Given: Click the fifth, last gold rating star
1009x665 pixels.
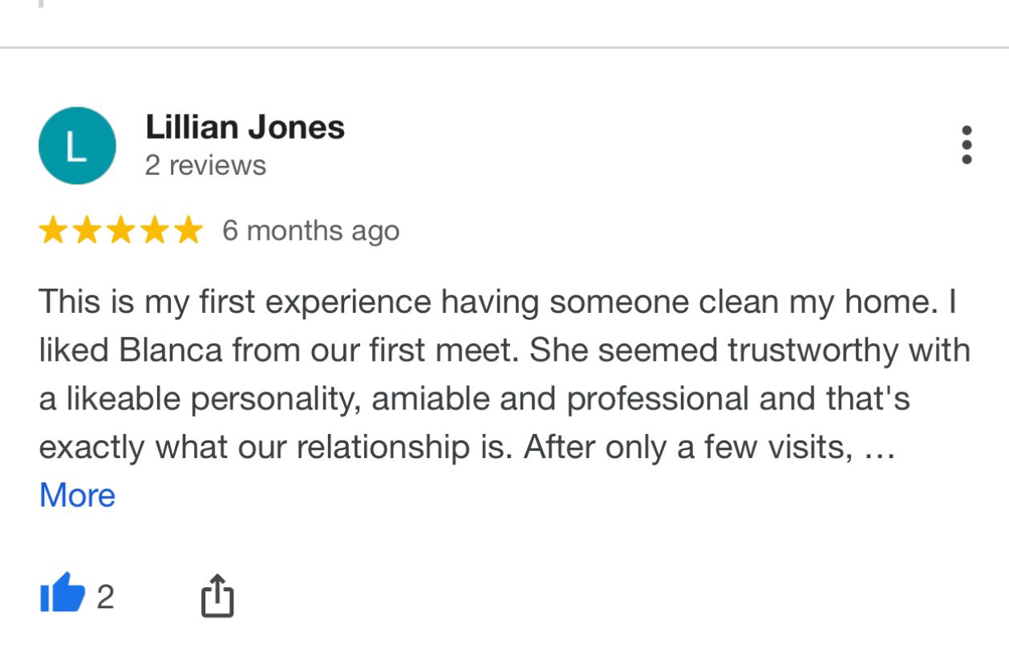Looking at the screenshot, I should (x=188, y=231).
